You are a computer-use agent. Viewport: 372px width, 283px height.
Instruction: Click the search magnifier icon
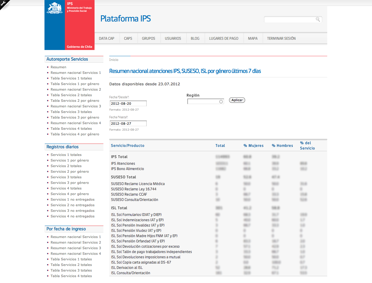pos(318,19)
